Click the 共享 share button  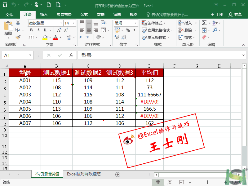[x=235, y=15]
